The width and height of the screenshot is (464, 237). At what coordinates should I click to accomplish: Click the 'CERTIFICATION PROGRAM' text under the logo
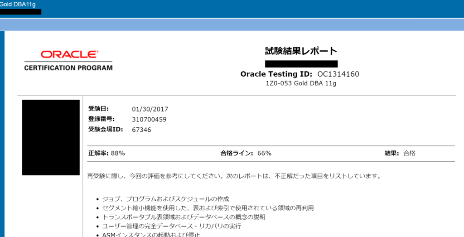[x=68, y=68]
